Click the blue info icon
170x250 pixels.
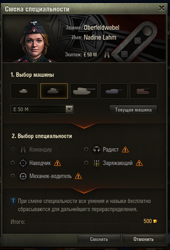(13, 201)
